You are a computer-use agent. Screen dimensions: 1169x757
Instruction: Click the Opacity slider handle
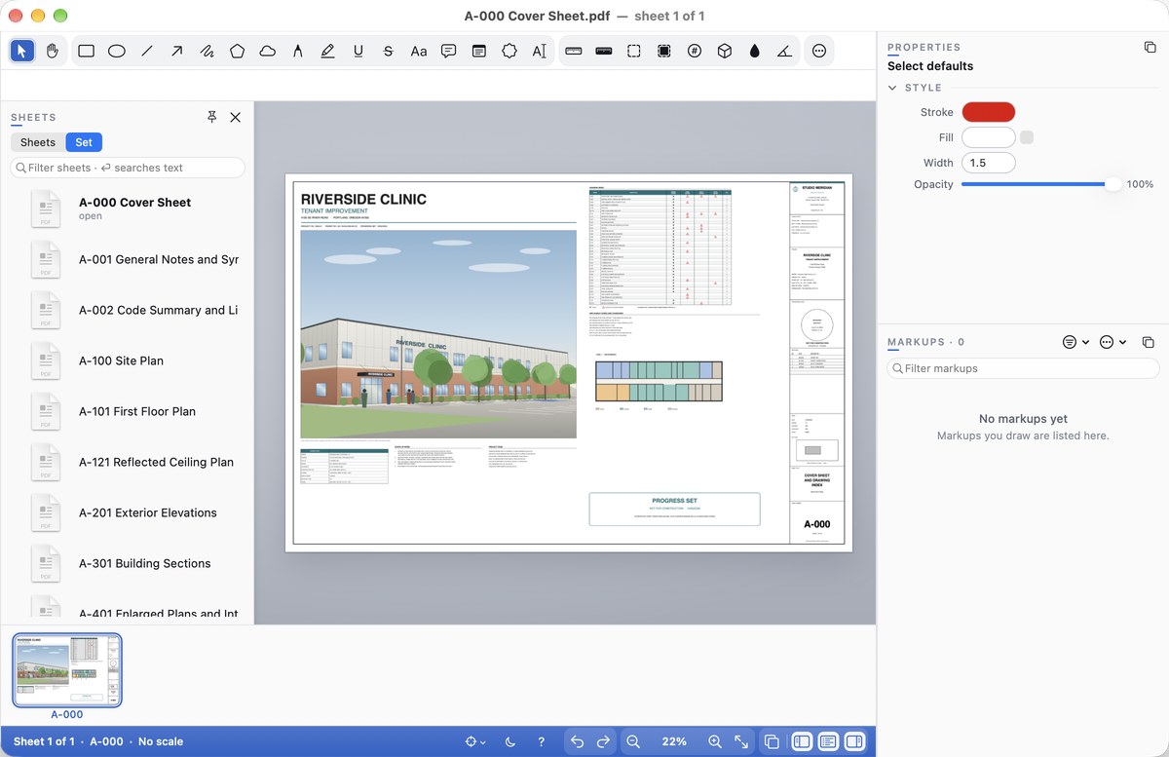(1112, 184)
